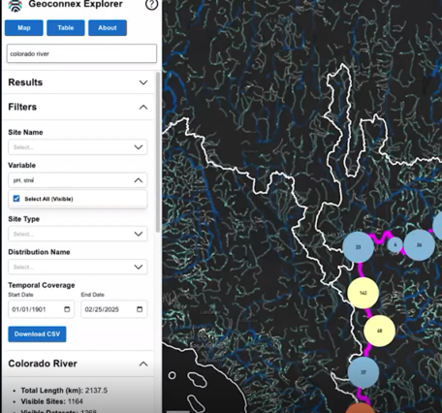Click the blue cluster marker labeled 37

(363, 372)
